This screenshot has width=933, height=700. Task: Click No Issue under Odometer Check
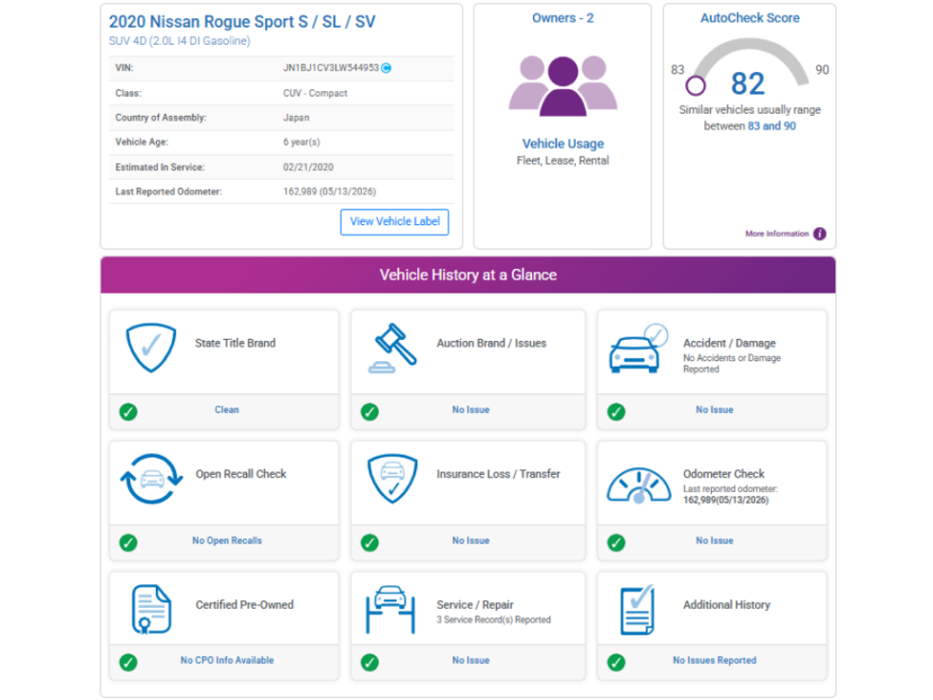click(714, 540)
